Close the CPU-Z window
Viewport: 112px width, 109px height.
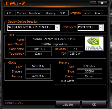pyautogui.click(x=102, y=3)
